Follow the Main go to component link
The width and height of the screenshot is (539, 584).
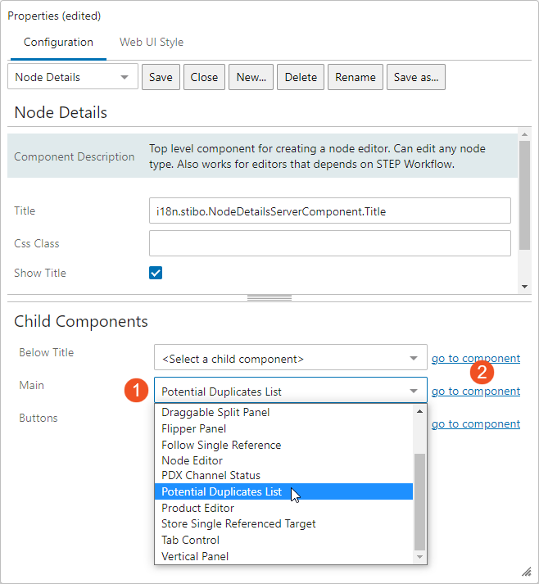tap(476, 391)
